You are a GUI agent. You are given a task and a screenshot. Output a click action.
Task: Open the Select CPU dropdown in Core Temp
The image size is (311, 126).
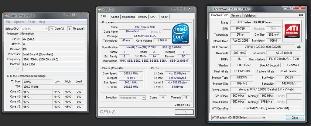[x=35, y=29]
